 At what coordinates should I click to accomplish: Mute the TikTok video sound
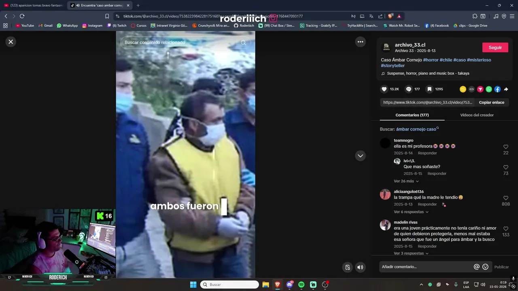click(x=360, y=267)
